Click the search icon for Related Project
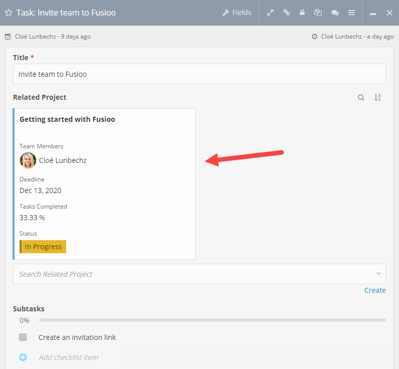Image resolution: width=399 pixels, height=369 pixels. coord(361,98)
